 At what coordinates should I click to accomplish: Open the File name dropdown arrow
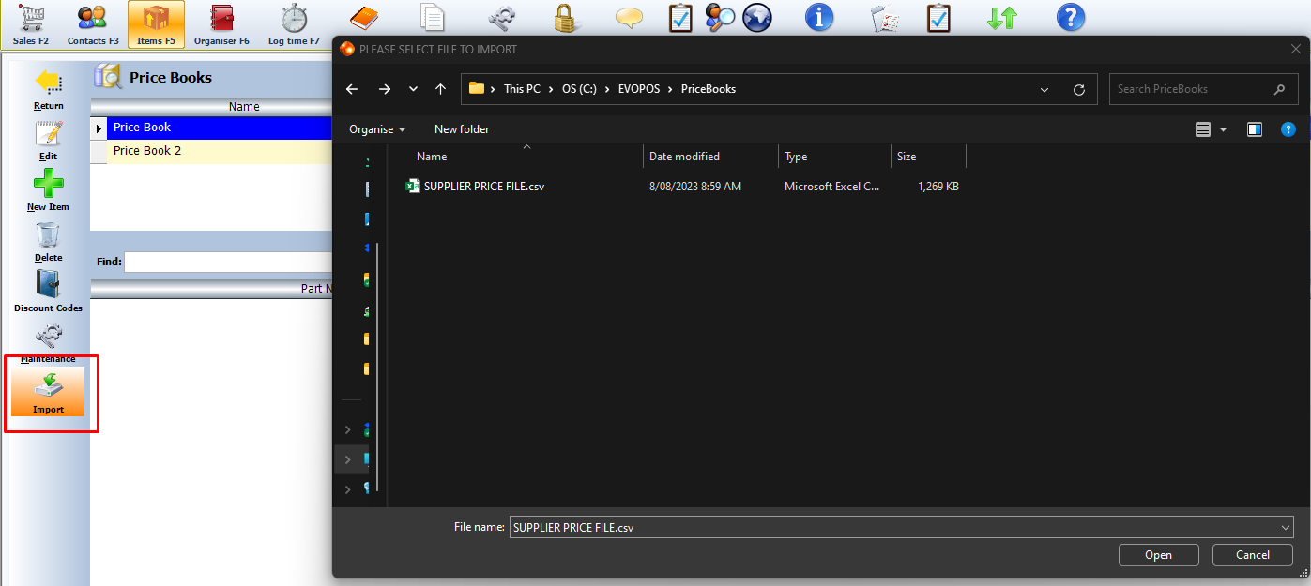pyautogui.click(x=1286, y=527)
